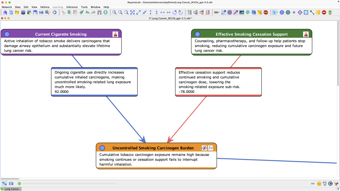Click the green trash delete tool
The height and width of the screenshot is (191, 340).
pos(330,12)
